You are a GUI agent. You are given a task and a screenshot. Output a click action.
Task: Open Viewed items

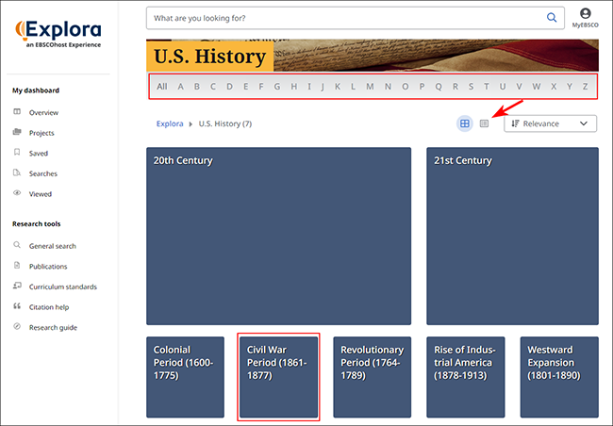click(41, 194)
